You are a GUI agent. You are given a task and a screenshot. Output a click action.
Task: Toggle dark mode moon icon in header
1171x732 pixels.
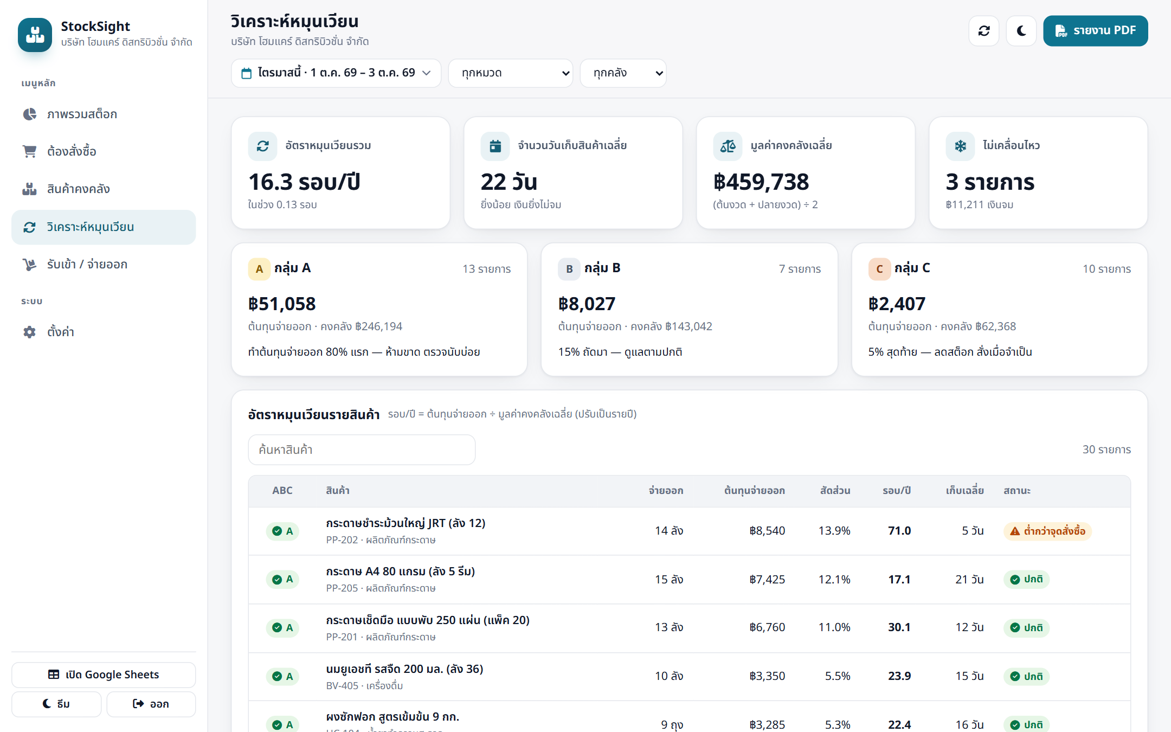click(1021, 31)
